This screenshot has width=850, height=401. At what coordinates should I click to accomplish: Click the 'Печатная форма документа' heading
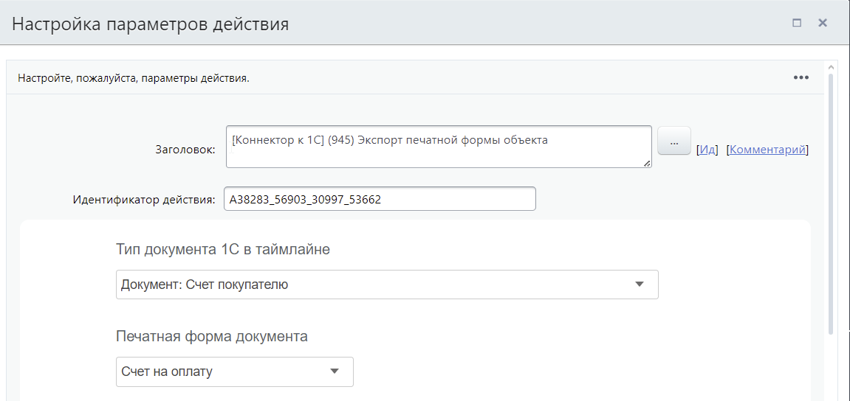212,336
